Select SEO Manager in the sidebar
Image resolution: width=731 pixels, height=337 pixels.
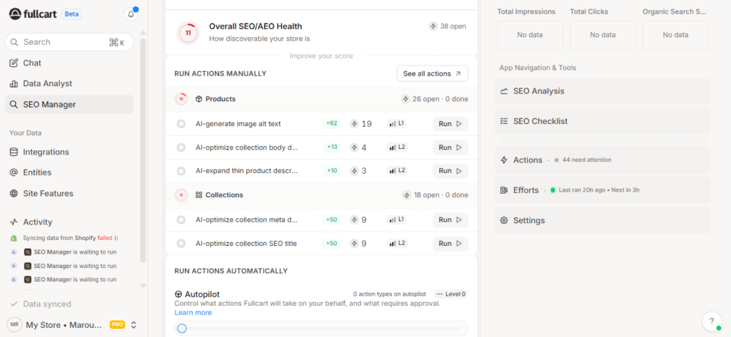point(49,104)
